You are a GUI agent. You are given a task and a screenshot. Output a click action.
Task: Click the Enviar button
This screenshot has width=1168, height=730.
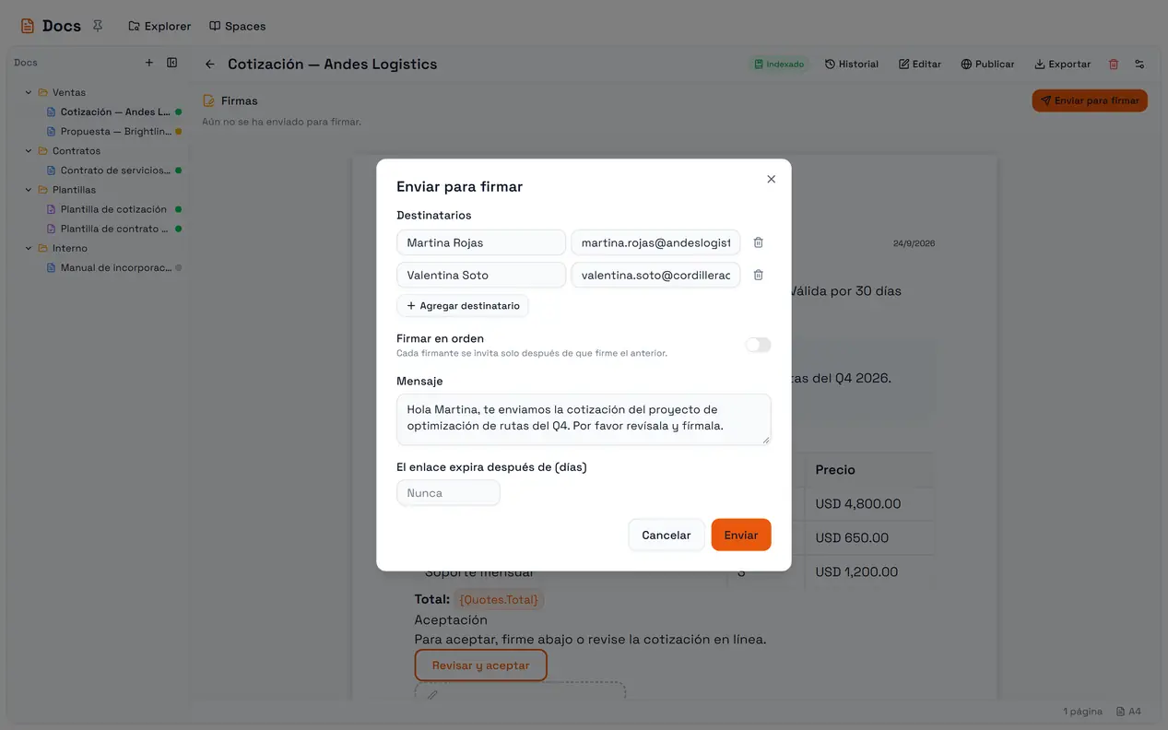pos(741,536)
